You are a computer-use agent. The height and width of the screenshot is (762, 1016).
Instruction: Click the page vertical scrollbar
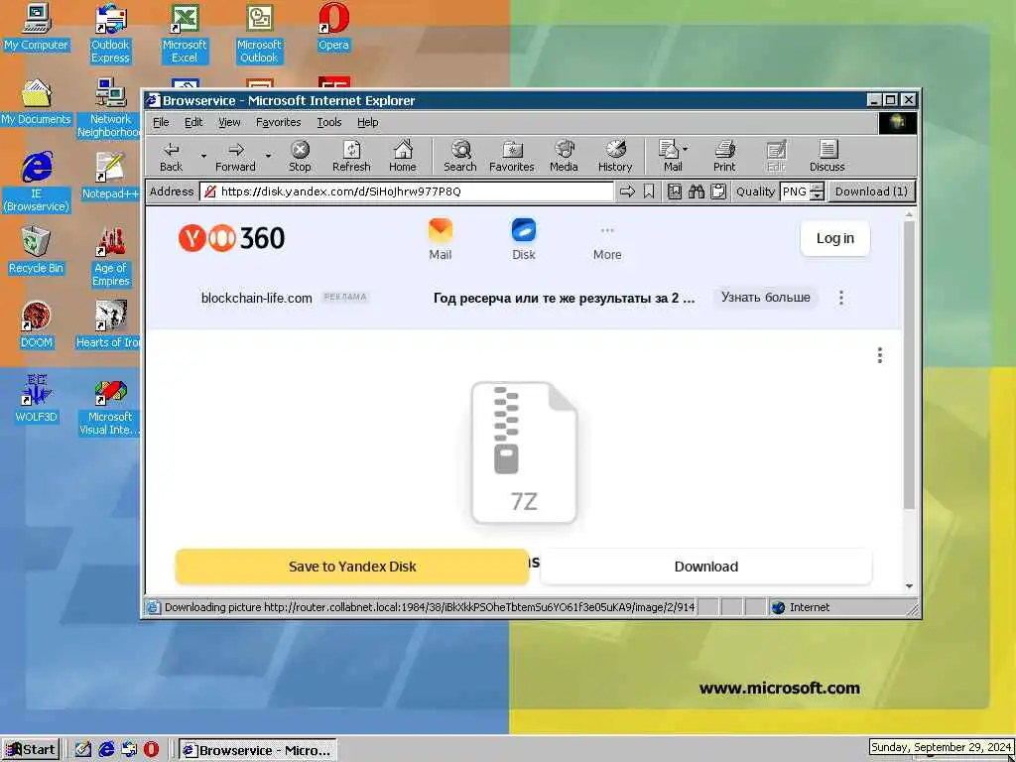pyautogui.click(x=909, y=364)
